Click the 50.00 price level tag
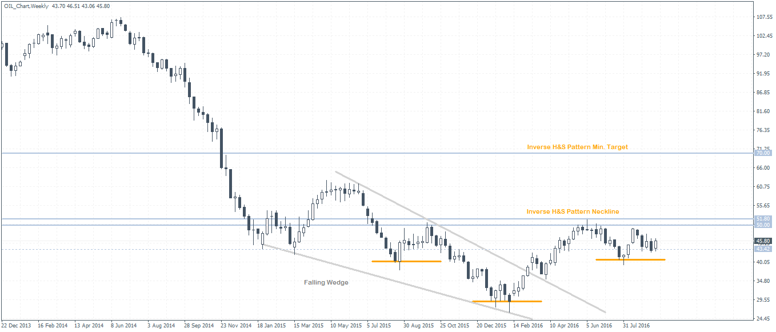Image resolution: width=776 pixels, height=332 pixels. [x=763, y=225]
